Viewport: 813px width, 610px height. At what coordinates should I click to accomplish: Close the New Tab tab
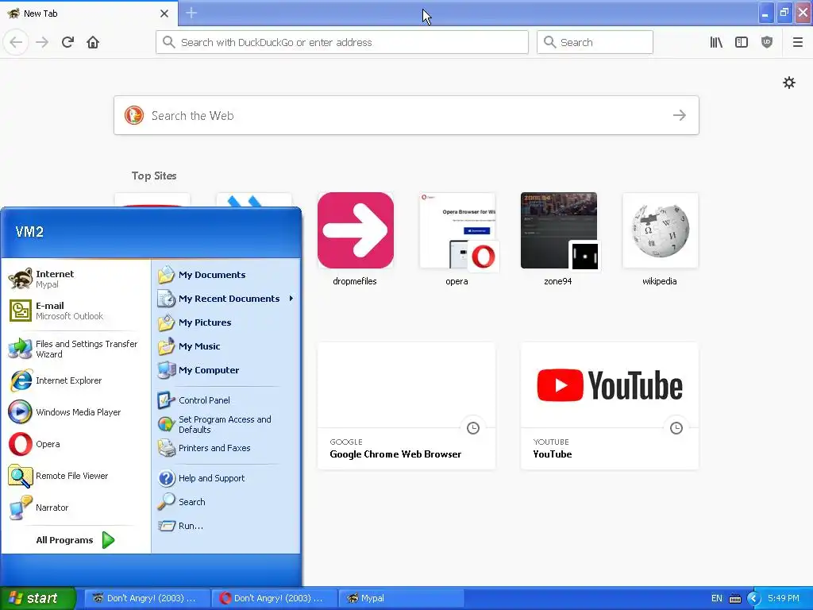click(x=164, y=14)
